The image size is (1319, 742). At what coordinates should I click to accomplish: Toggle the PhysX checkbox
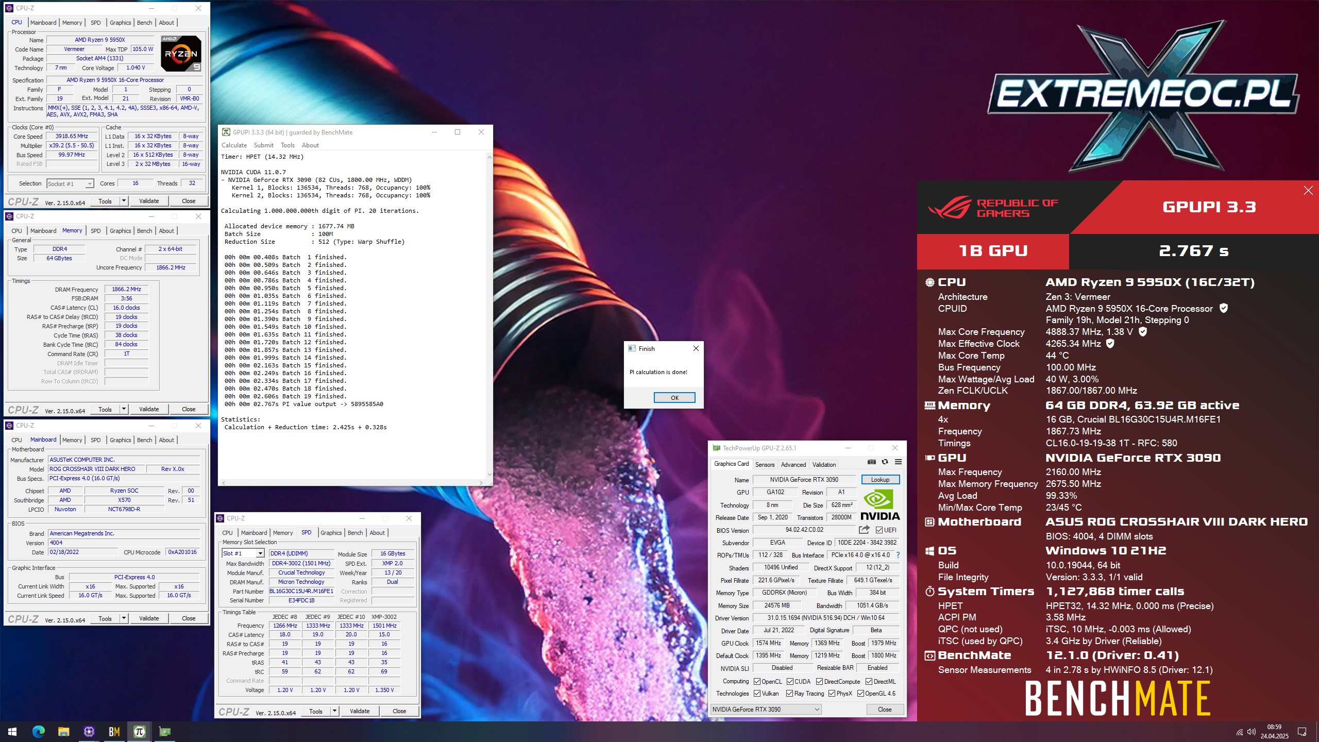pos(832,693)
